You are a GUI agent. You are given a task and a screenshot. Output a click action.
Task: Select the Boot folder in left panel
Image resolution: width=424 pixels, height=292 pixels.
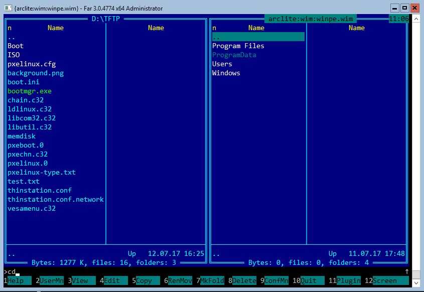pyautogui.click(x=16, y=46)
